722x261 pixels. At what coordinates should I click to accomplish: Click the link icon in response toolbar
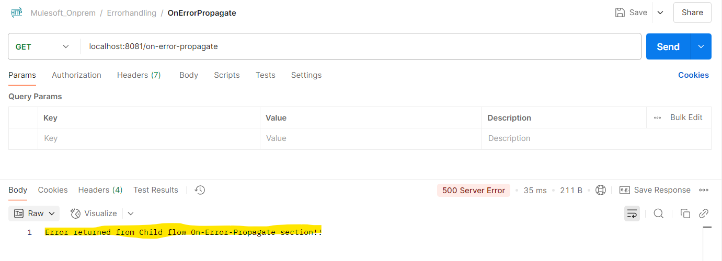[x=704, y=213]
